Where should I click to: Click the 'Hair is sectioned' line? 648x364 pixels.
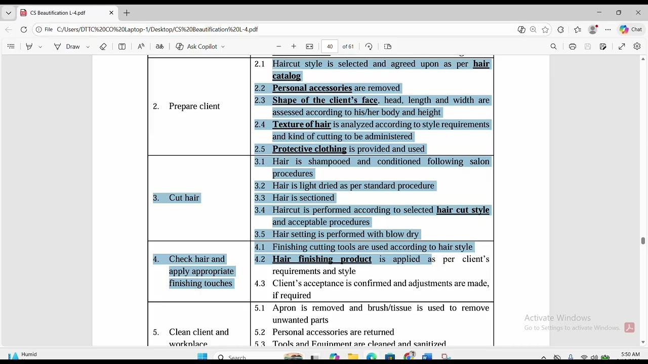pyautogui.click(x=303, y=198)
